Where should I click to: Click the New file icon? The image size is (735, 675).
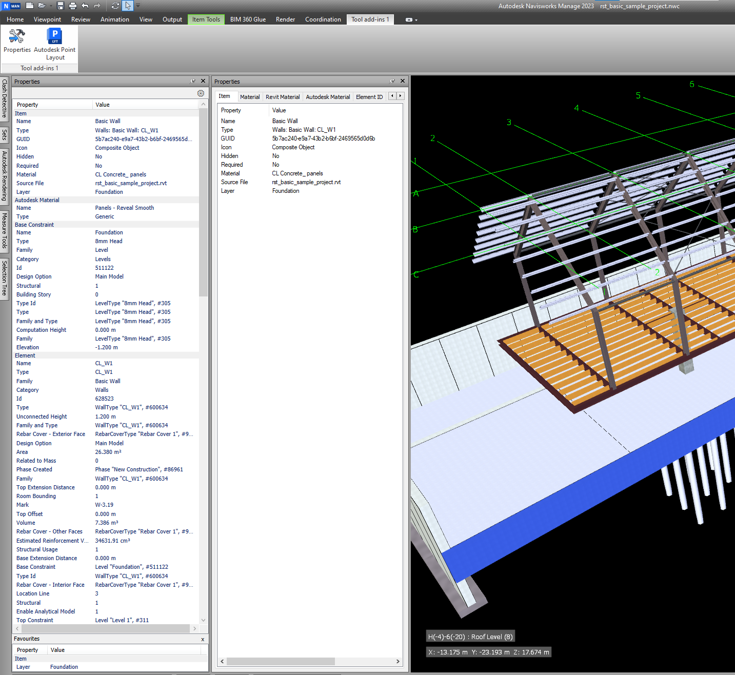click(30, 6)
